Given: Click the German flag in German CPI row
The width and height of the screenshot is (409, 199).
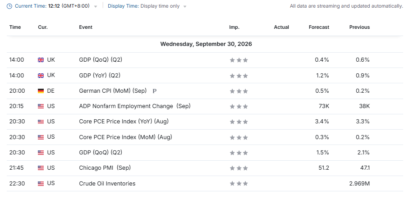Looking at the screenshot, I should pos(41,91).
